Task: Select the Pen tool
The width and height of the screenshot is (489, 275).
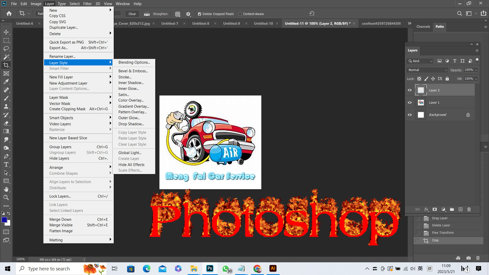Action: tap(6, 156)
